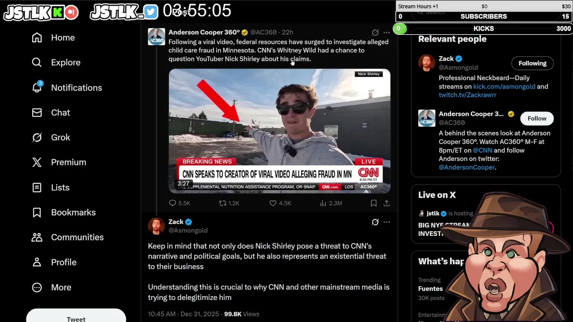This screenshot has height=322, width=573.
Task: Click Bookmarks label in sidebar
Action: [x=73, y=212]
